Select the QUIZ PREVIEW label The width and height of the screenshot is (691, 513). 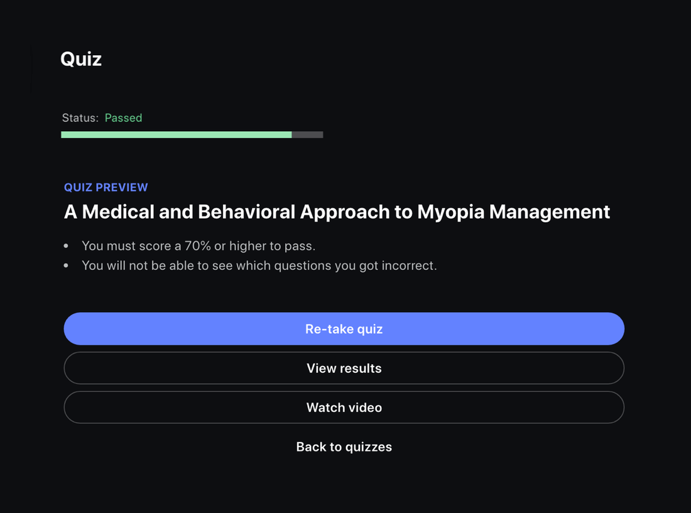click(106, 187)
